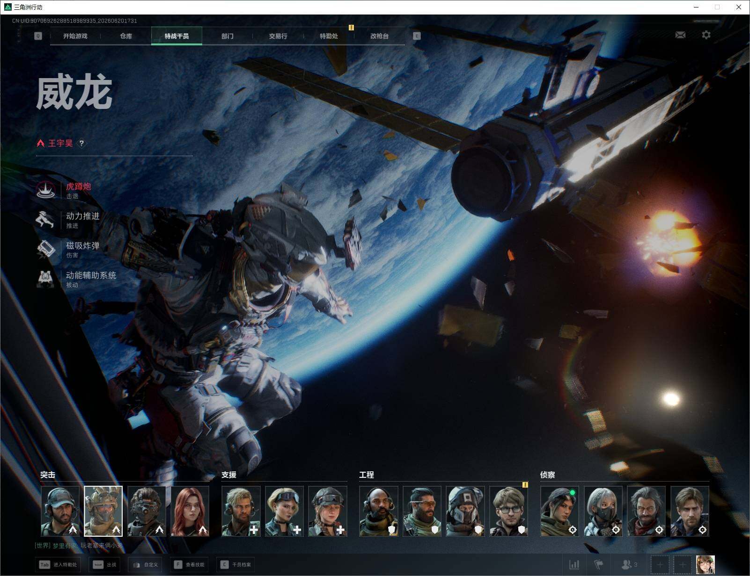Click the F 查看技能 button
This screenshot has height=576, width=750.
pyautogui.click(x=189, y=565)
